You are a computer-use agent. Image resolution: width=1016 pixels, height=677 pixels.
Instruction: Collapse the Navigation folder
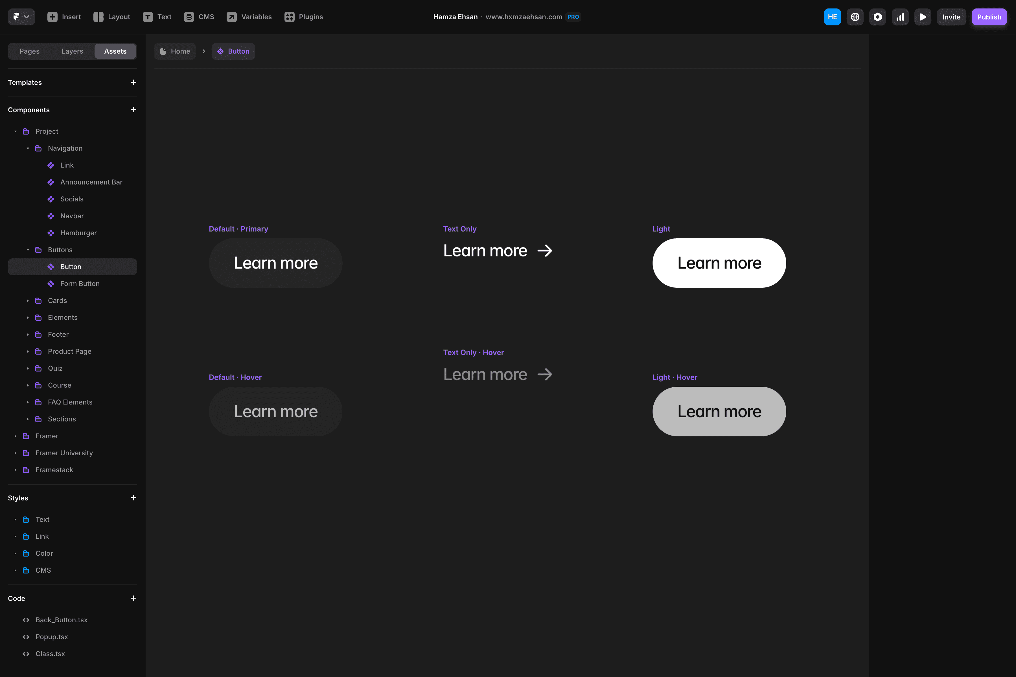[x=28, y=148]
